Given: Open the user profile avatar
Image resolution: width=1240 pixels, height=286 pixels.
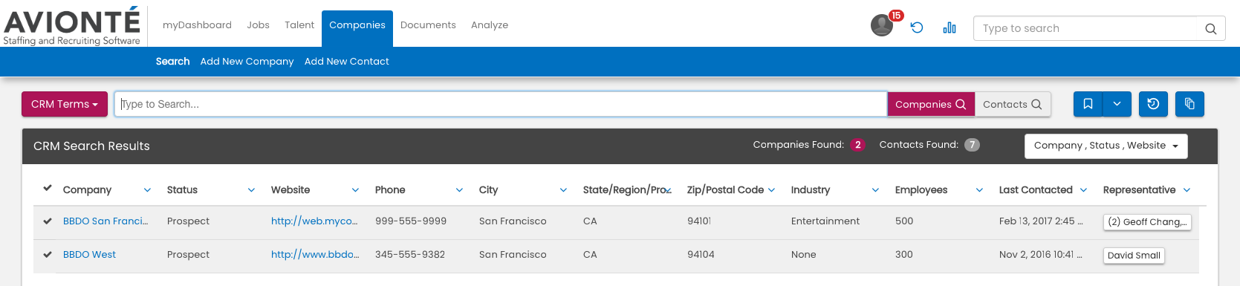Looking at the screenshot, I should (881, 25).
